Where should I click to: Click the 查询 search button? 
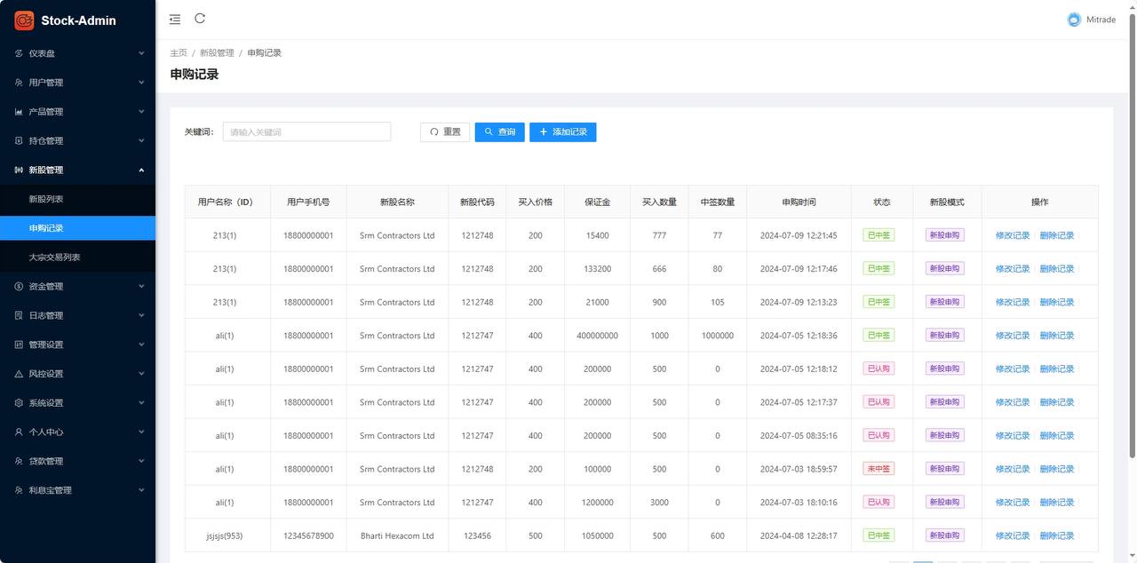[499, 131]
